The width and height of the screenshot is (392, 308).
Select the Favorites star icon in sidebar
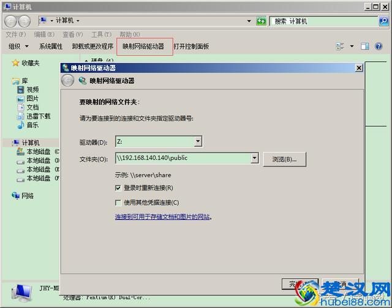[x=15, y=62]
